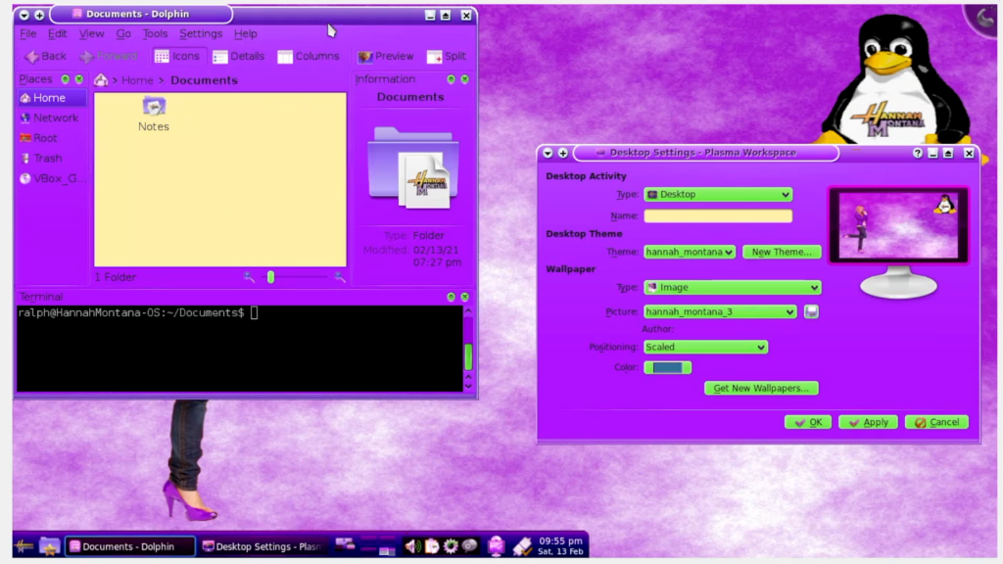Close the Places panel
1003x564 pixels.
(x=79, y=79)
